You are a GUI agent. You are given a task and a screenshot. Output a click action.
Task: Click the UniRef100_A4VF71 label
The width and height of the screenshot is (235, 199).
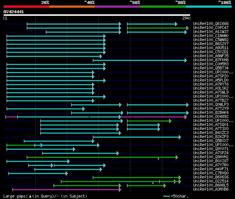click(x=211, y=169)
